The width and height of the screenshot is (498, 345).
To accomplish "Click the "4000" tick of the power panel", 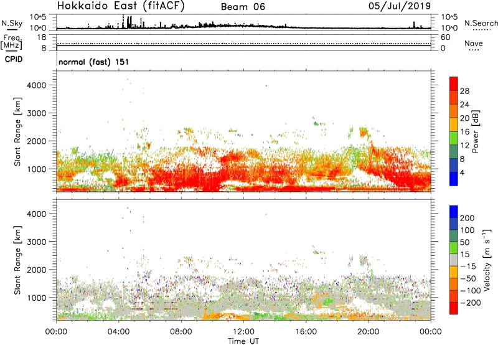I will click(36, 85).
